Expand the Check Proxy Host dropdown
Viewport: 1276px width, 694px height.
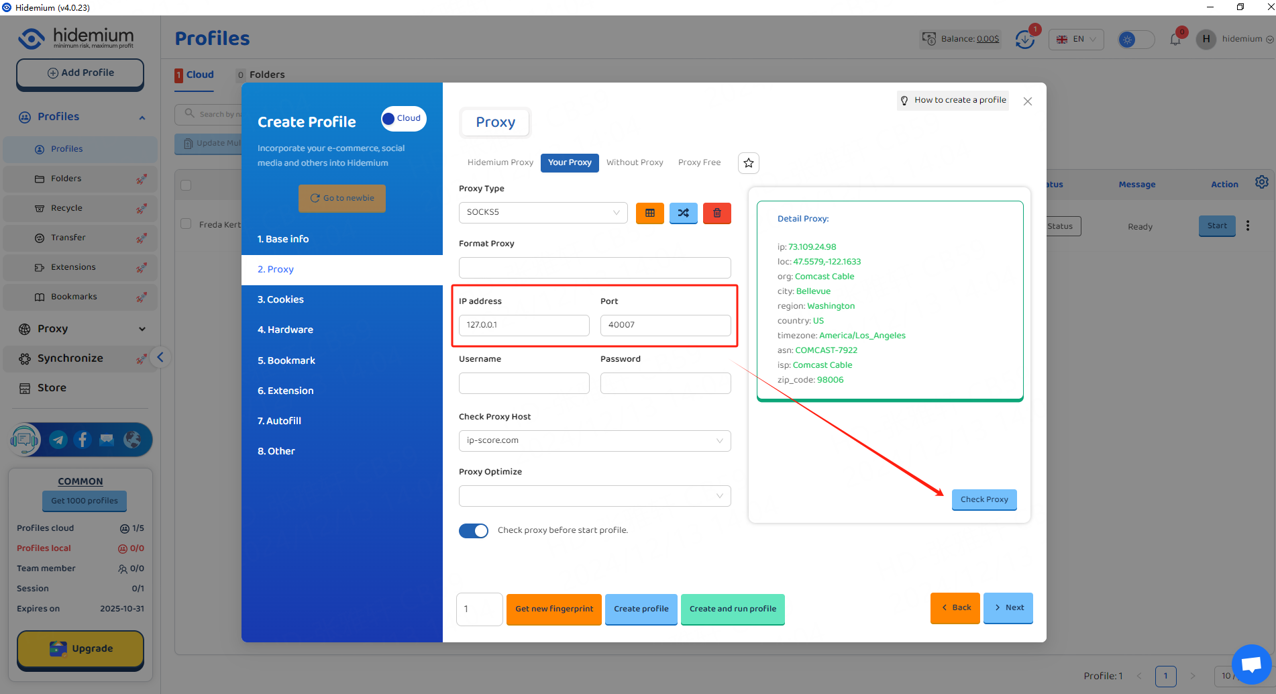click(x=594, y=441)
